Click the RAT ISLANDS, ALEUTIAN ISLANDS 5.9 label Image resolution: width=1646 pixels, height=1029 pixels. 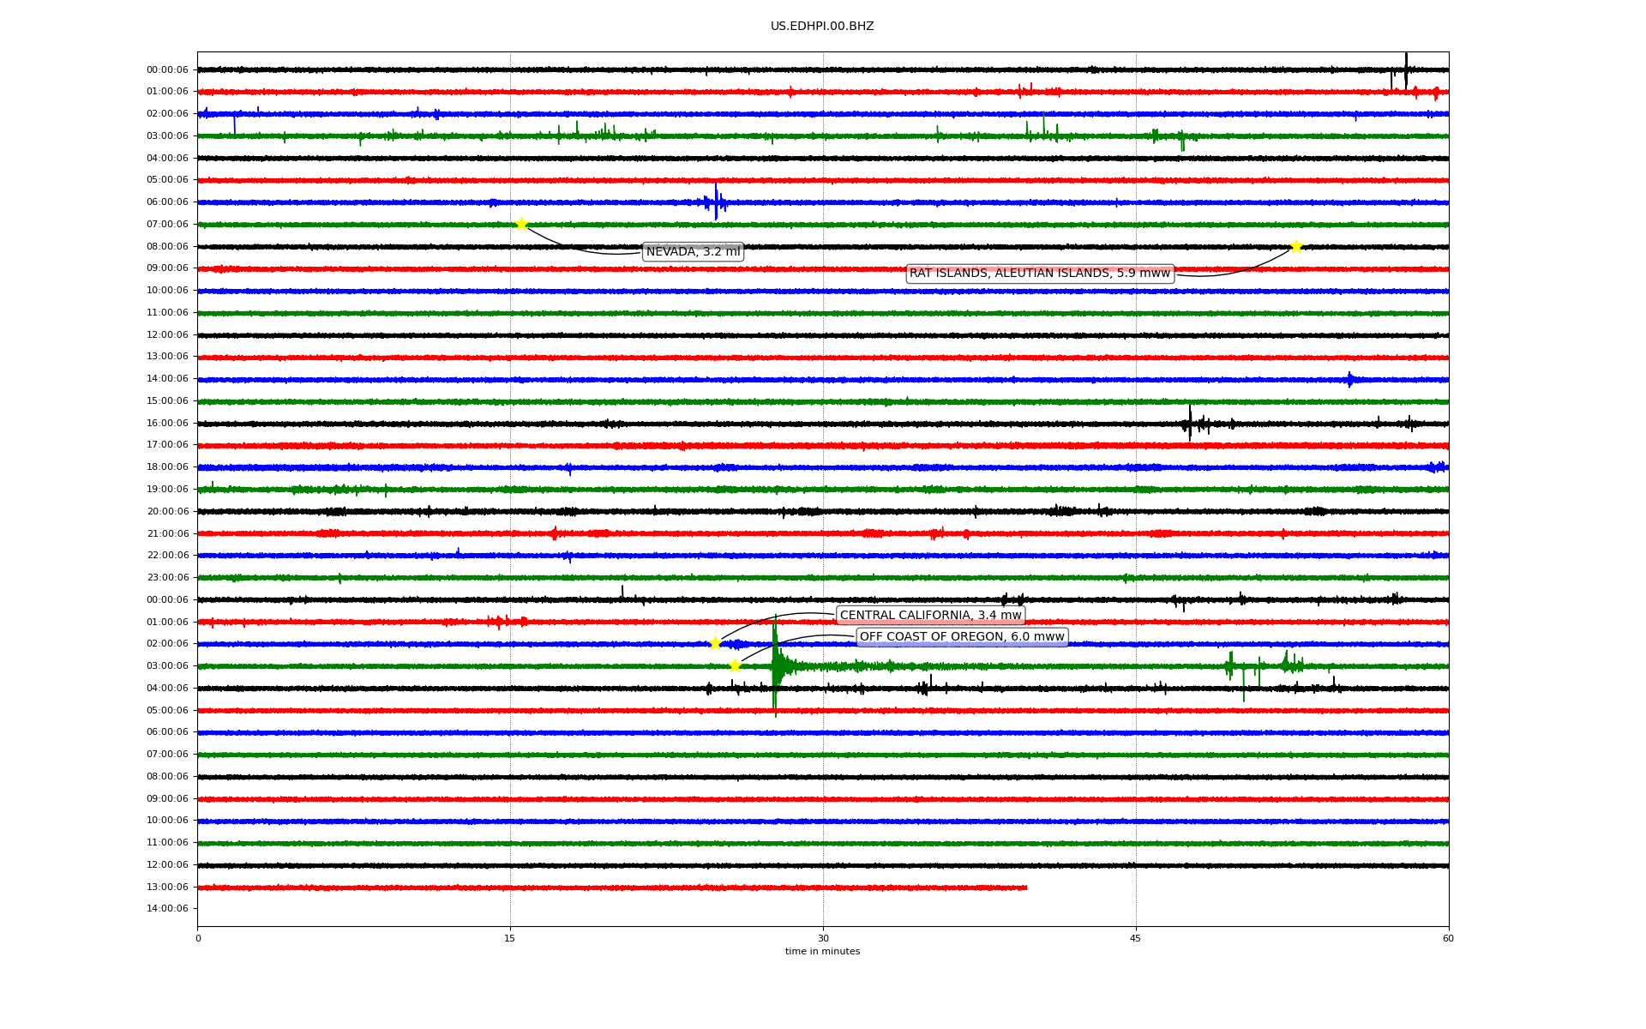(1039, 274)
